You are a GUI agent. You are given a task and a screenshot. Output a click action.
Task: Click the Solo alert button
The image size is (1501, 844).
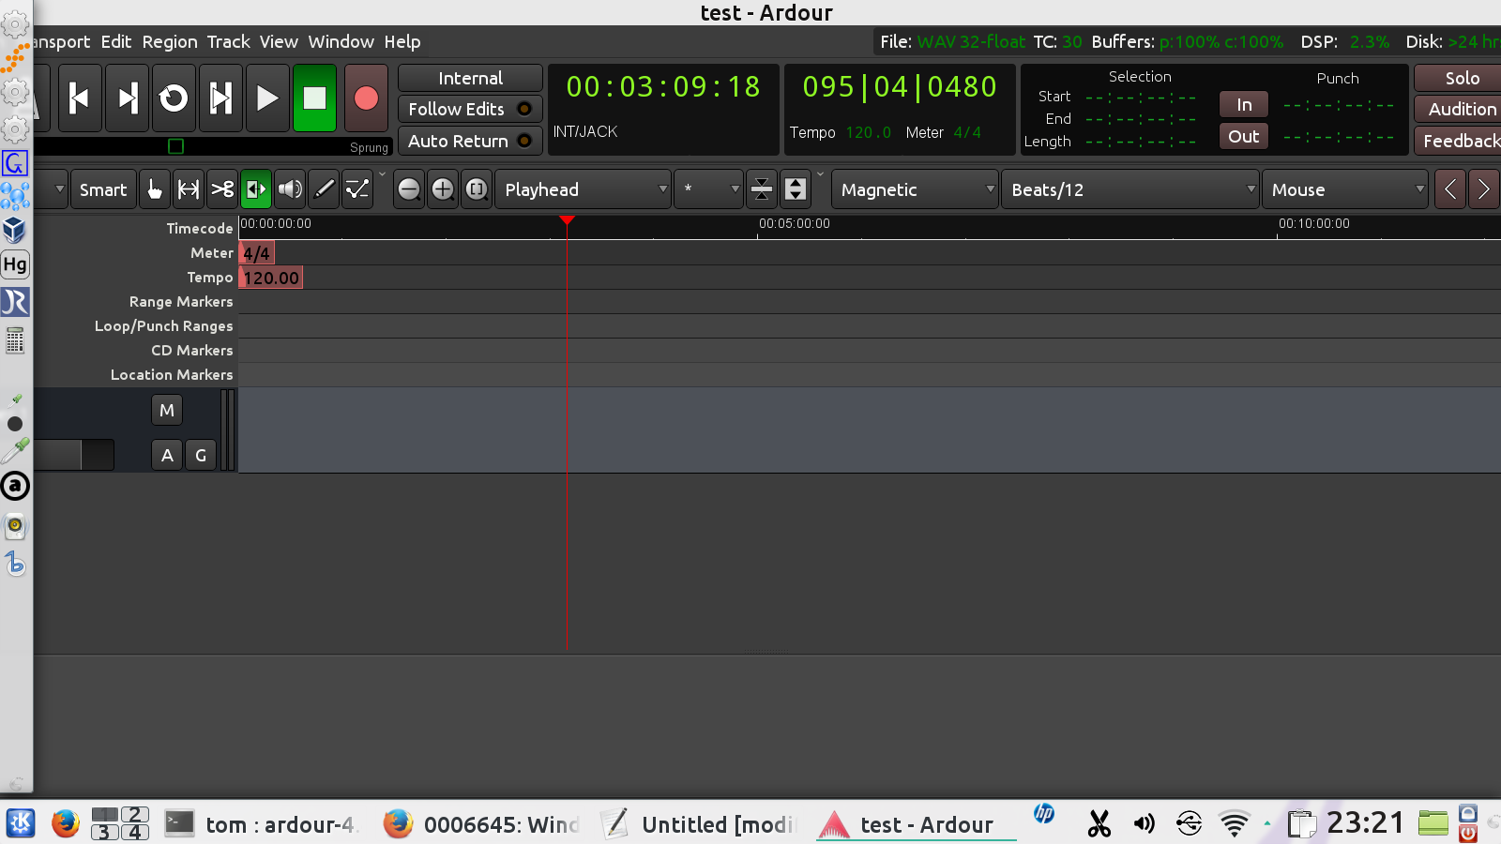pyautogui.click(x=1461, y=79)
